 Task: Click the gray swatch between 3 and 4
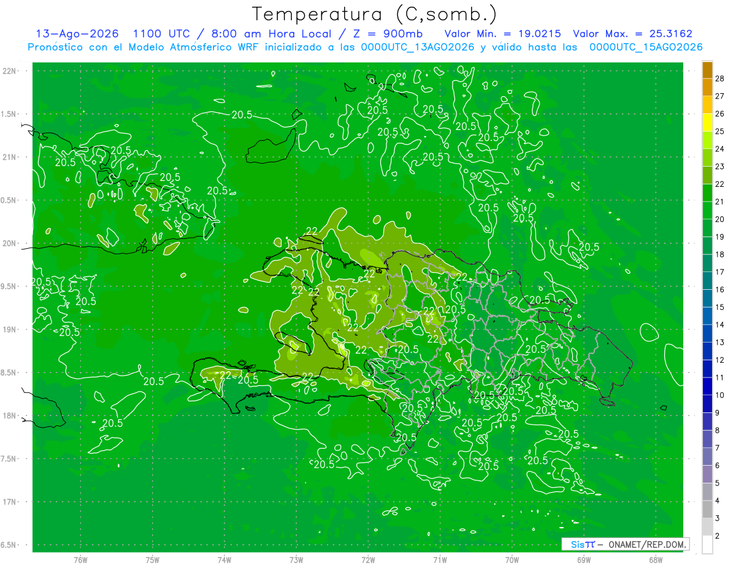coord(707,510)
